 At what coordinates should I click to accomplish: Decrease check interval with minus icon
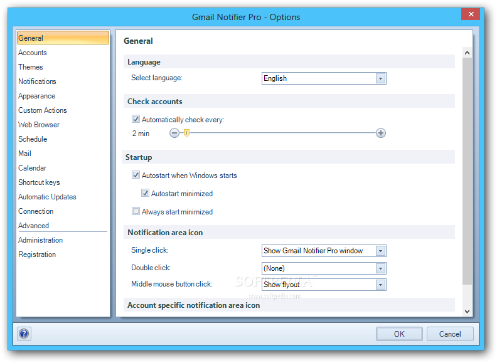(x=174, y=133)
